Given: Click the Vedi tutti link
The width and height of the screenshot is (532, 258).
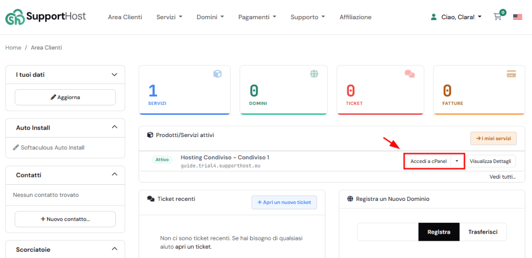Looking at the screenshot, I should 502,176.
